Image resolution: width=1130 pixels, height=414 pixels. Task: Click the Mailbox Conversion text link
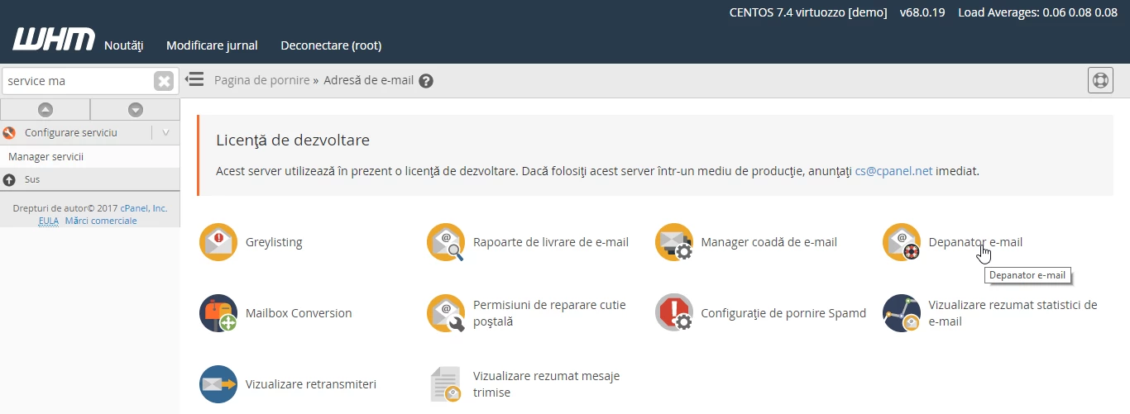[x=299, y=313]
